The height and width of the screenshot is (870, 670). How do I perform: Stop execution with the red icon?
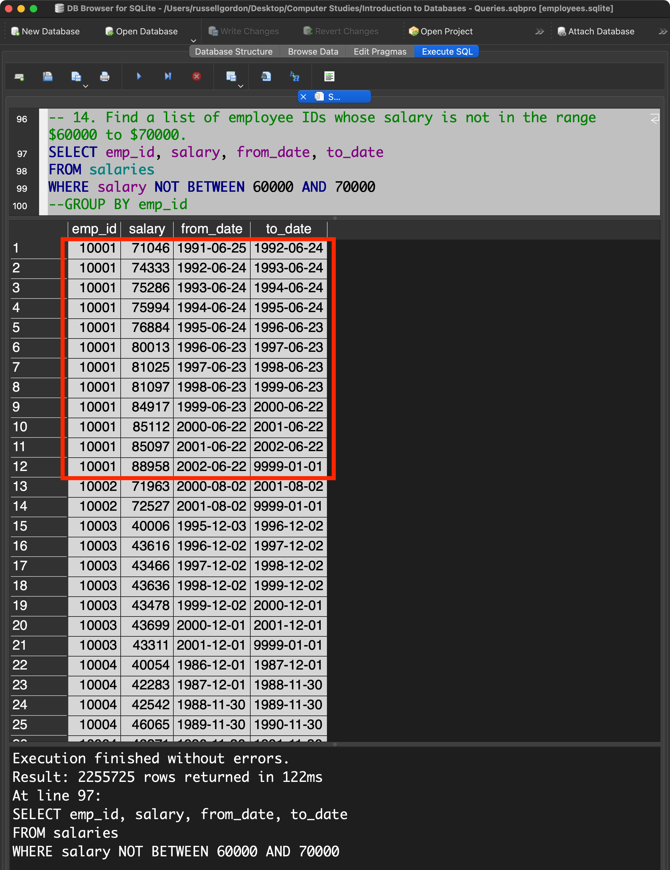tap(196, 77)
